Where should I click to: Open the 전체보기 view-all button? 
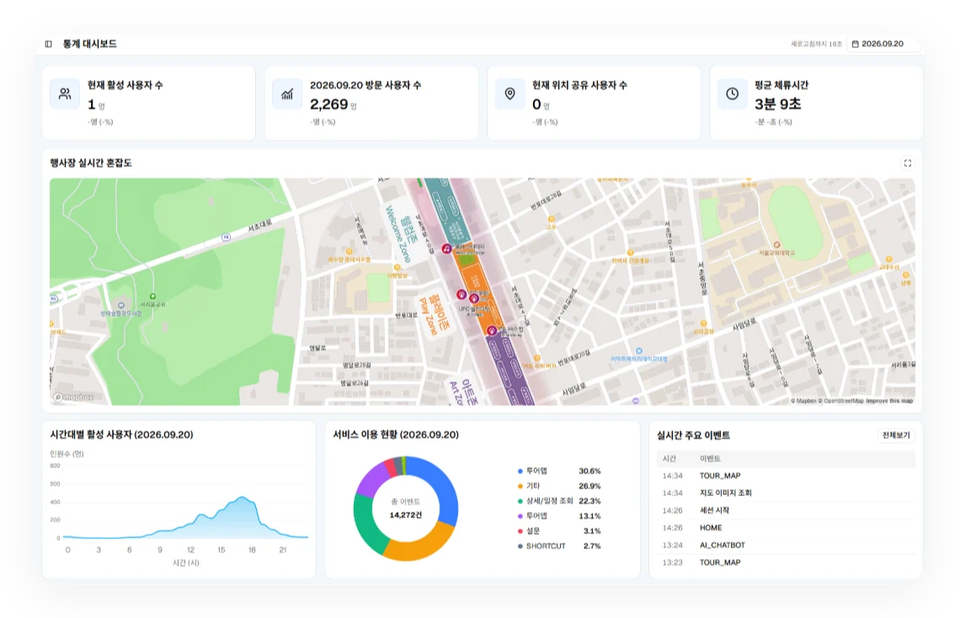pyautogui.click(x=896, y=435)
